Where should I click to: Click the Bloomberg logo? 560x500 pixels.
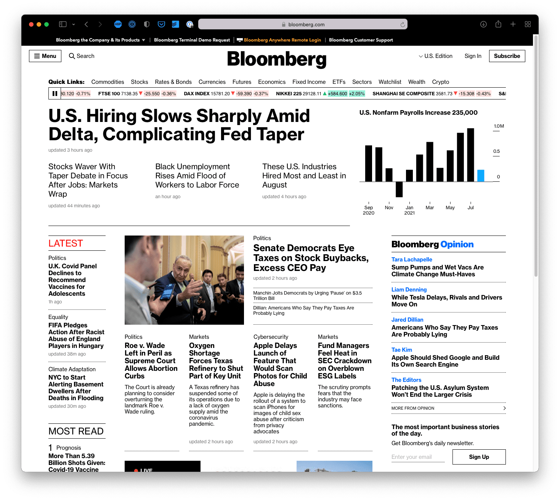pos(277,59)
